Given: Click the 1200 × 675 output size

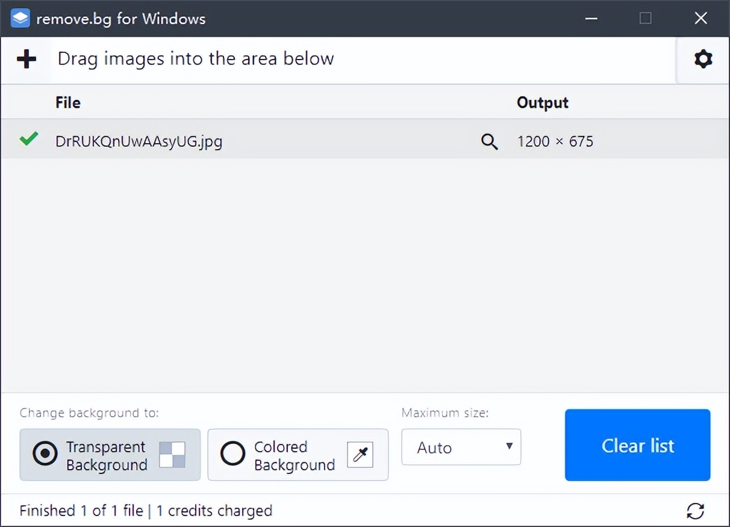Looking at the screenshot, I should point(555,142).
